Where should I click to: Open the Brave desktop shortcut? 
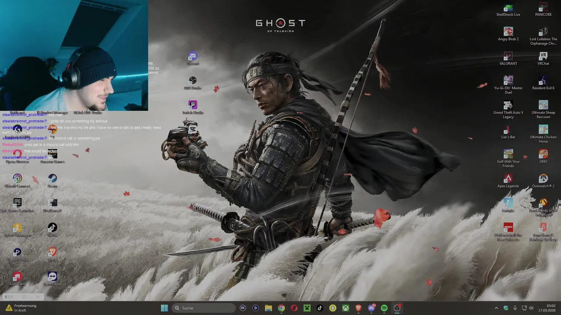pyautogui.click(x=52, y=254)
